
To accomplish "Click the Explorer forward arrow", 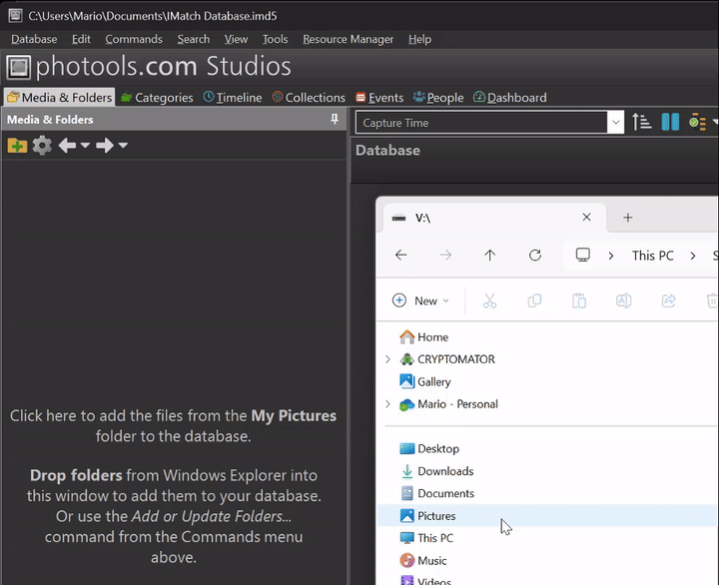I will [x=445, y=255].
